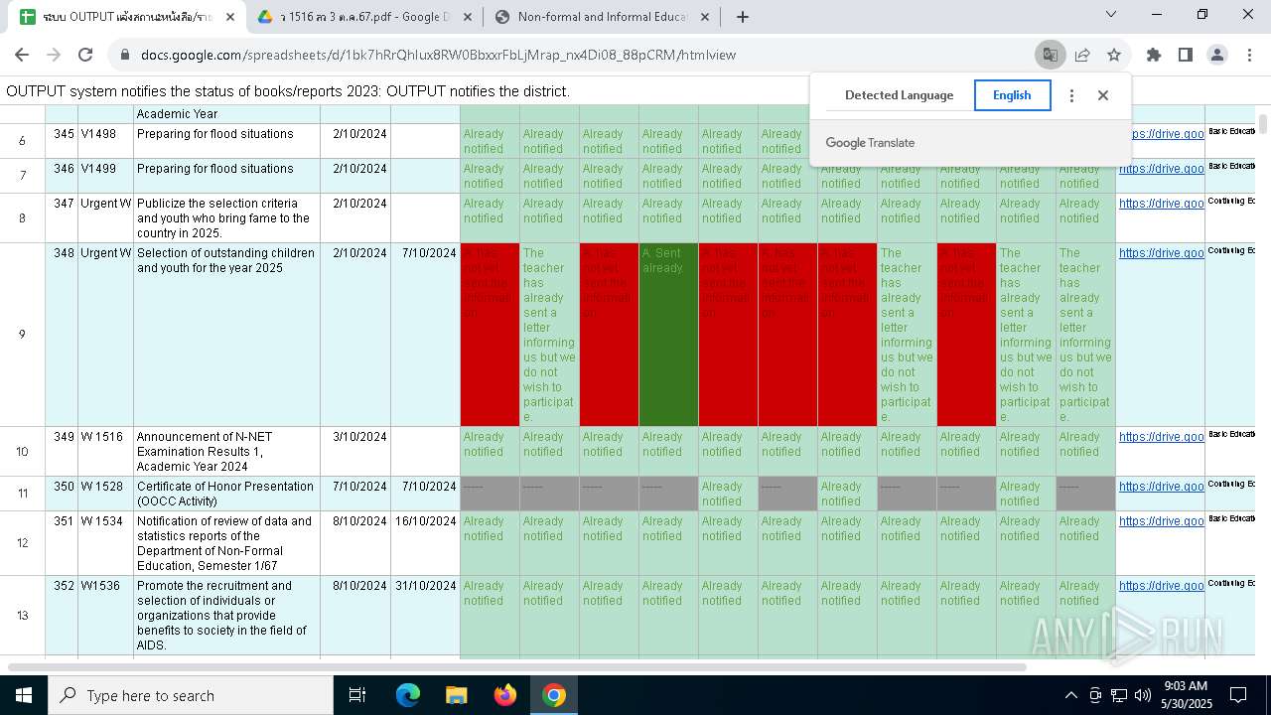1271x715 pixels.
Task: Open File Explorer from taskbar
Action: click(x=456, y=695)
